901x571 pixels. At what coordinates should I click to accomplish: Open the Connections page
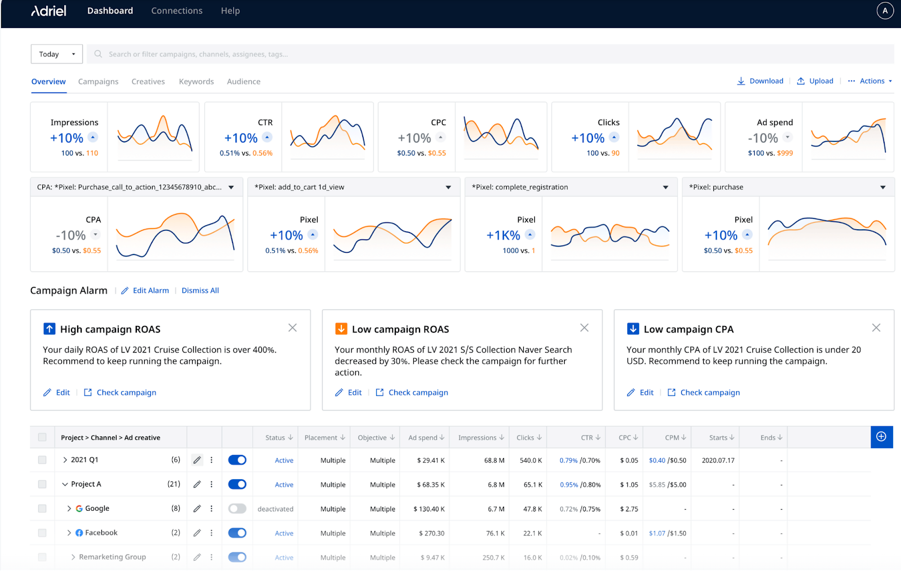coord(176,10)
